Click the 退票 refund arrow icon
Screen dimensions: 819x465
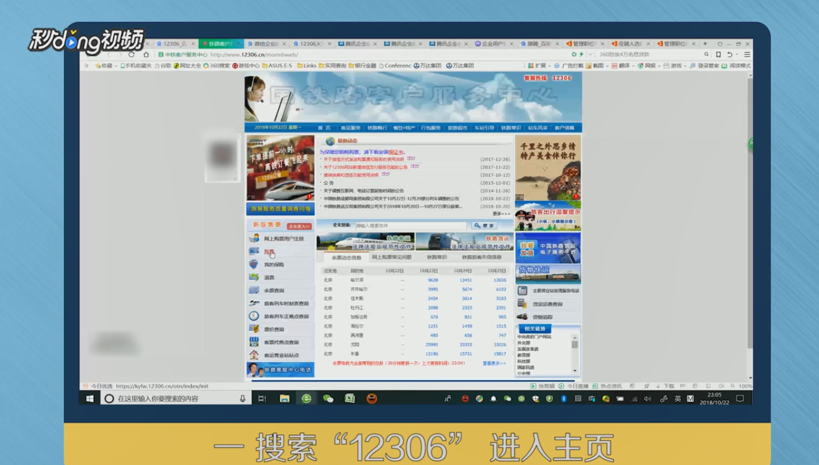click(254, 277)
